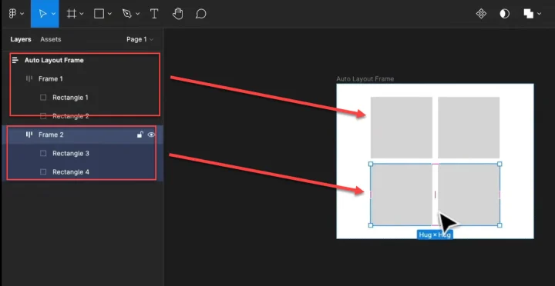Select the Frame tool
The image size is (555, 286).
pyautogui.click(x=72, y=14)
